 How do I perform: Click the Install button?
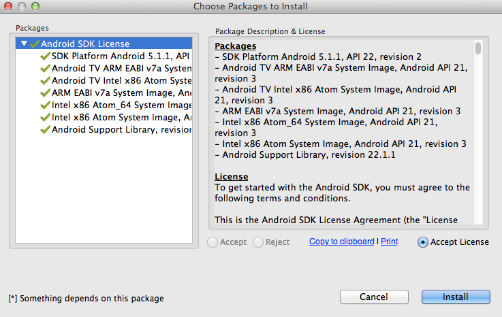456,297
